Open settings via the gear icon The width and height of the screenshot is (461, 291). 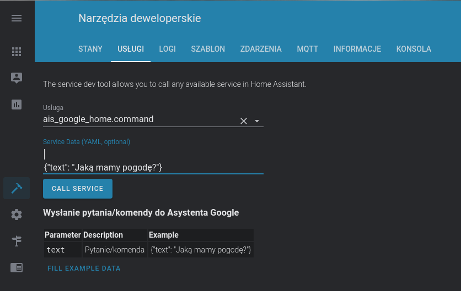pos(17,215)
